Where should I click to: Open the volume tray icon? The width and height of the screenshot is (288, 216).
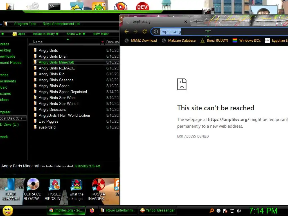click(x=239, y=211)
